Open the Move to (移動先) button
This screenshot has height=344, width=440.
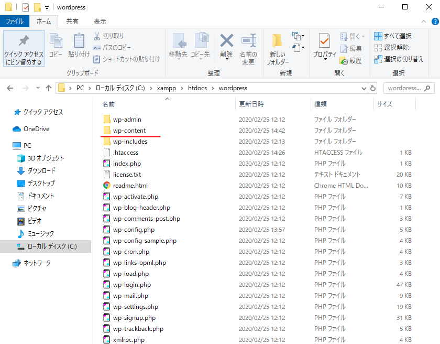click(178, 46)
